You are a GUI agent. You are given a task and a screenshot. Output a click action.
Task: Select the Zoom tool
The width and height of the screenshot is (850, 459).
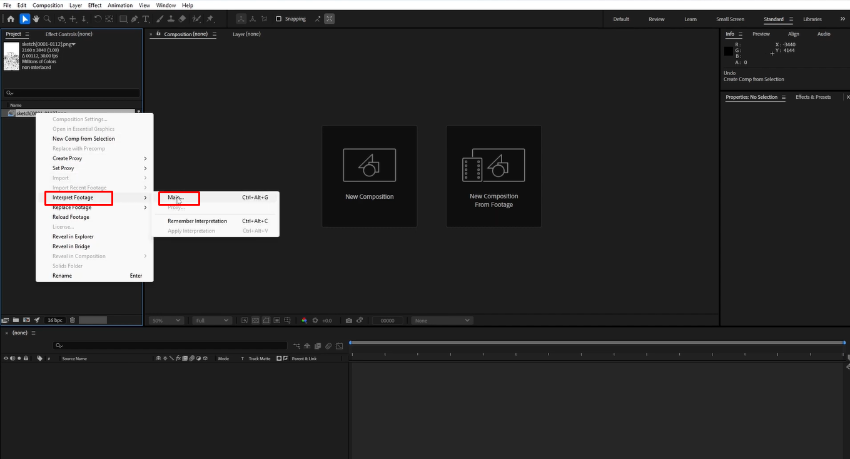coord(47,19)
